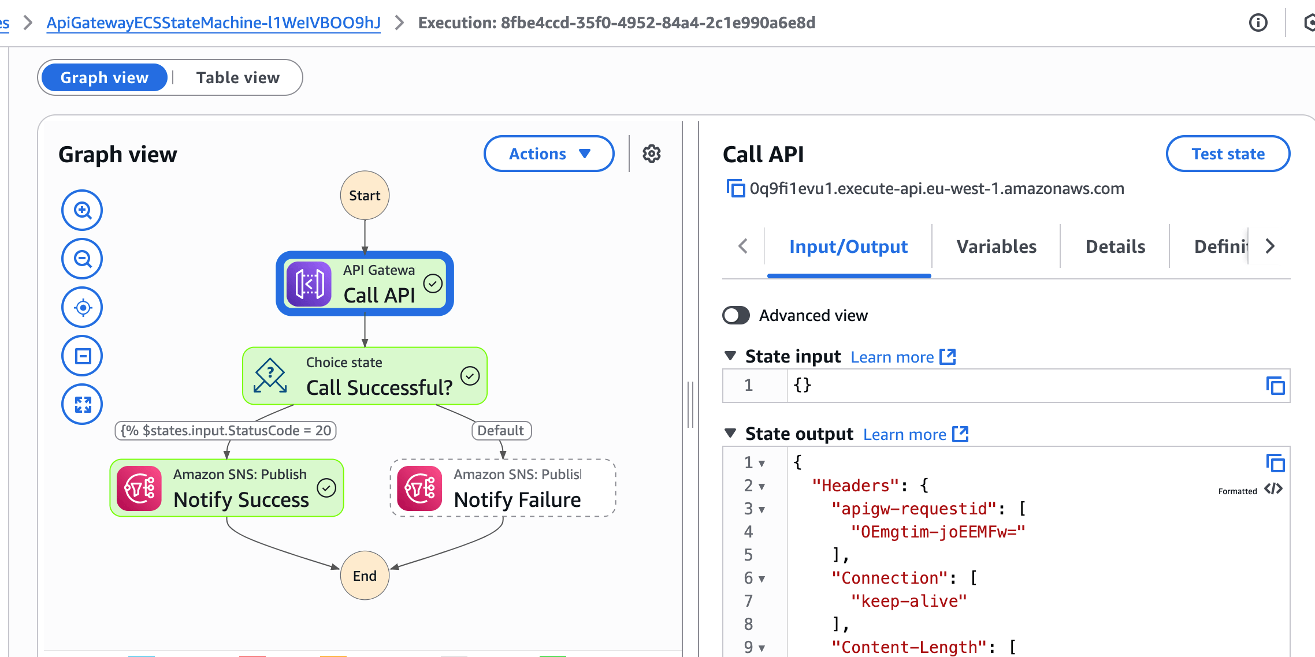This screenshot has width=1315, height=657.
Task: Enable the Advanced view toggle
Action: coord(736,315)
